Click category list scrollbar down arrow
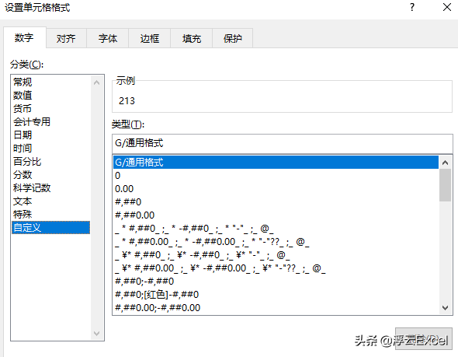458x357 pixels. [x=97, y=334]
